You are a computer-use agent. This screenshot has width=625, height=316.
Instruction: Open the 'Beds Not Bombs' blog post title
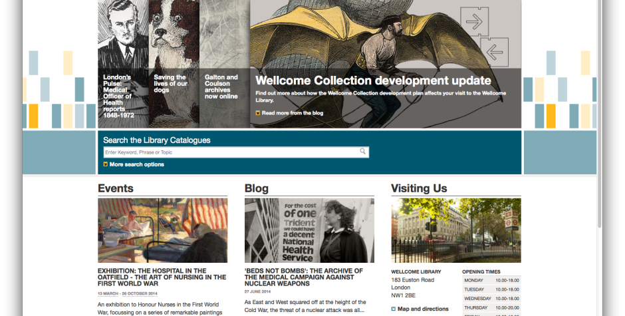coord(304,277)
